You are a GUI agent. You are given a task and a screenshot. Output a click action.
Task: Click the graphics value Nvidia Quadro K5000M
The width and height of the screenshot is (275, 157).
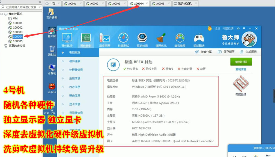pyautogui.click(x=161, y=122)
